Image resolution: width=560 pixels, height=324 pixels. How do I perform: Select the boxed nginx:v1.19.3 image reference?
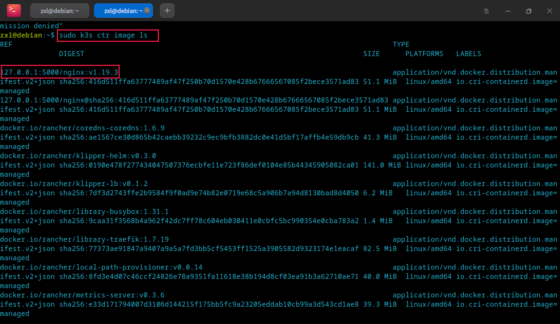(60, 72)
